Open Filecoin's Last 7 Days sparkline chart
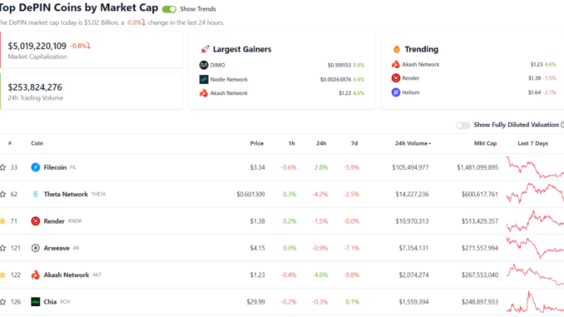 point(535,167)
